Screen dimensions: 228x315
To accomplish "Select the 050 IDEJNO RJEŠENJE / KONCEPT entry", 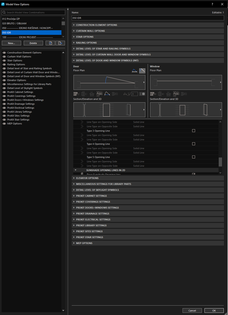I will pos(31,28).
